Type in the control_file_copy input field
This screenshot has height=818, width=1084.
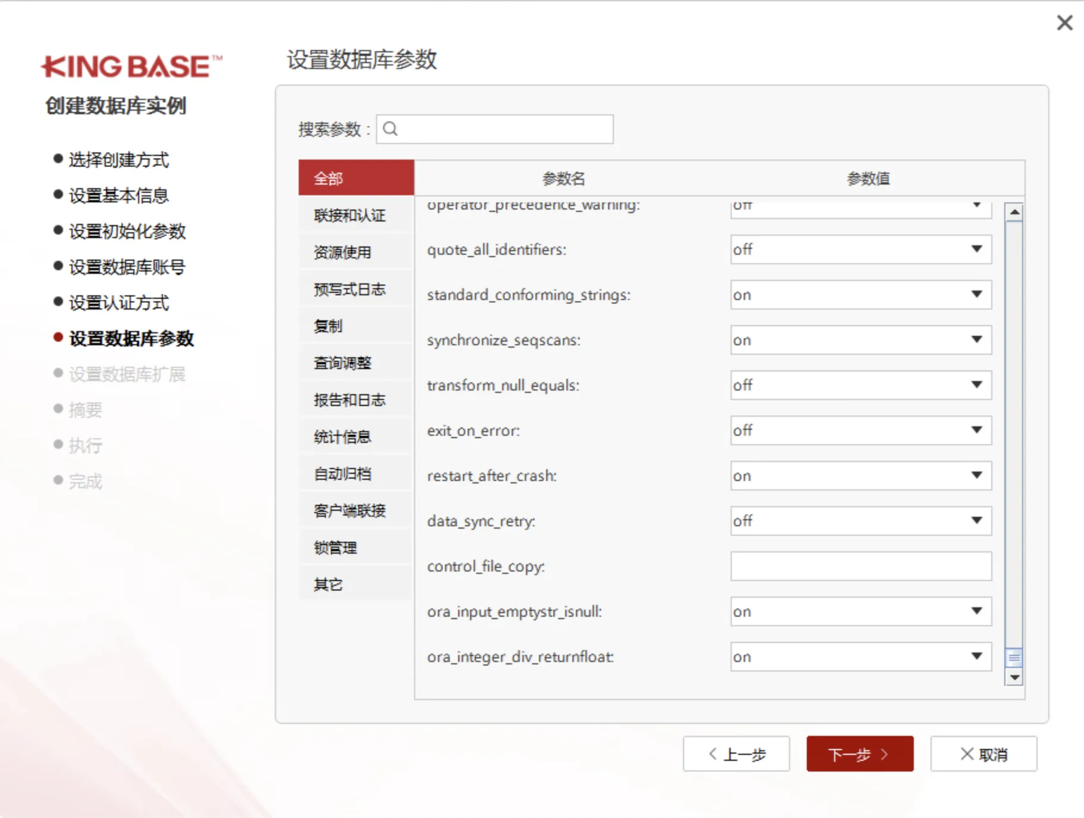[860, 566]
